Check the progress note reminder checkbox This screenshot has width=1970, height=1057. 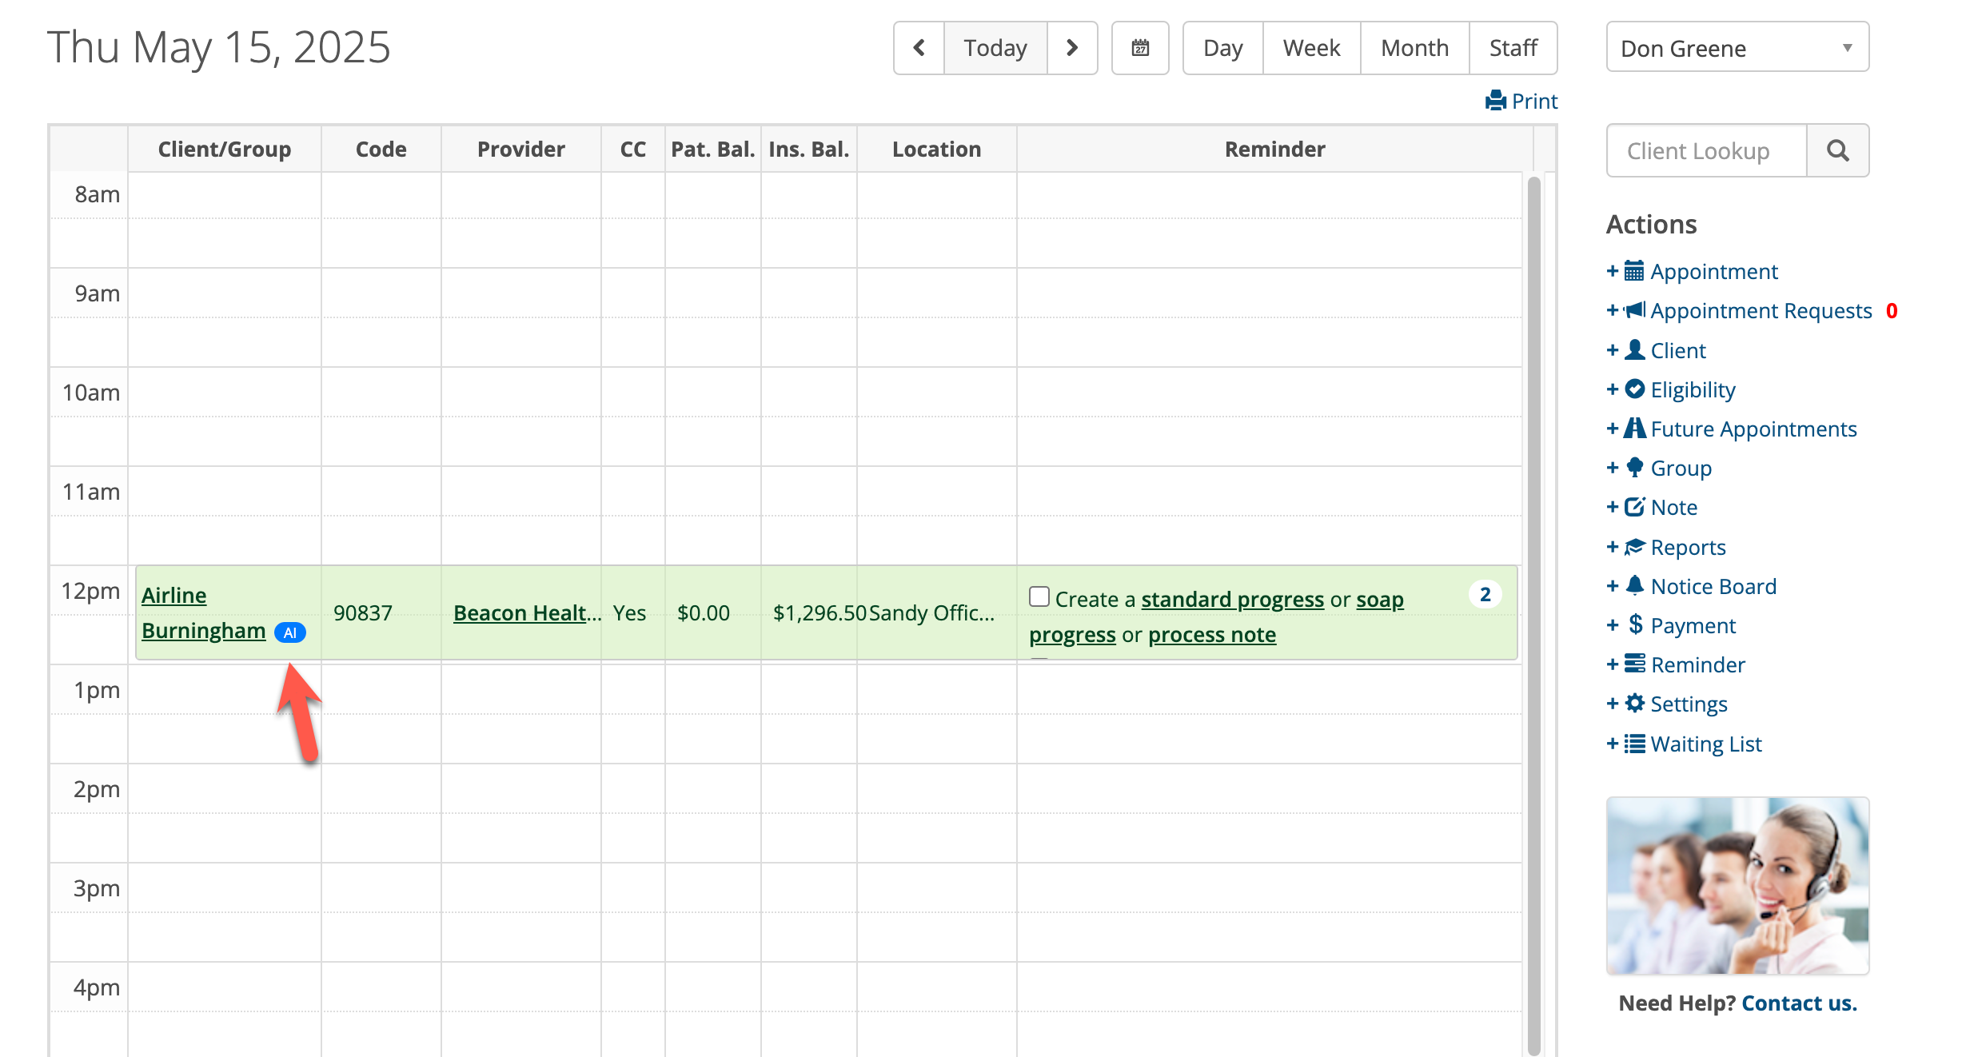(1039, 596)
